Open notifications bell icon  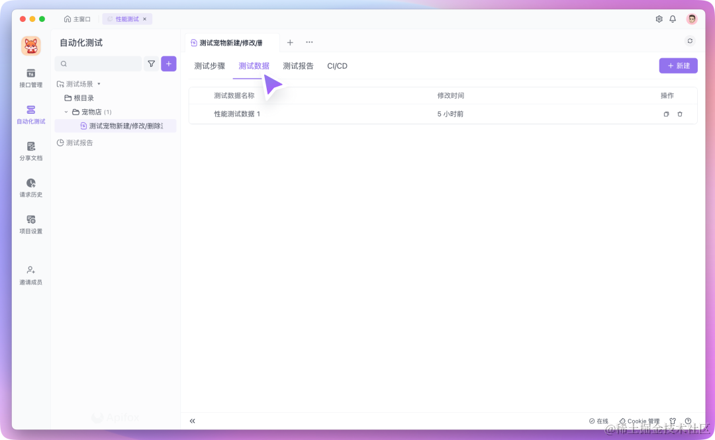(673, 19)
